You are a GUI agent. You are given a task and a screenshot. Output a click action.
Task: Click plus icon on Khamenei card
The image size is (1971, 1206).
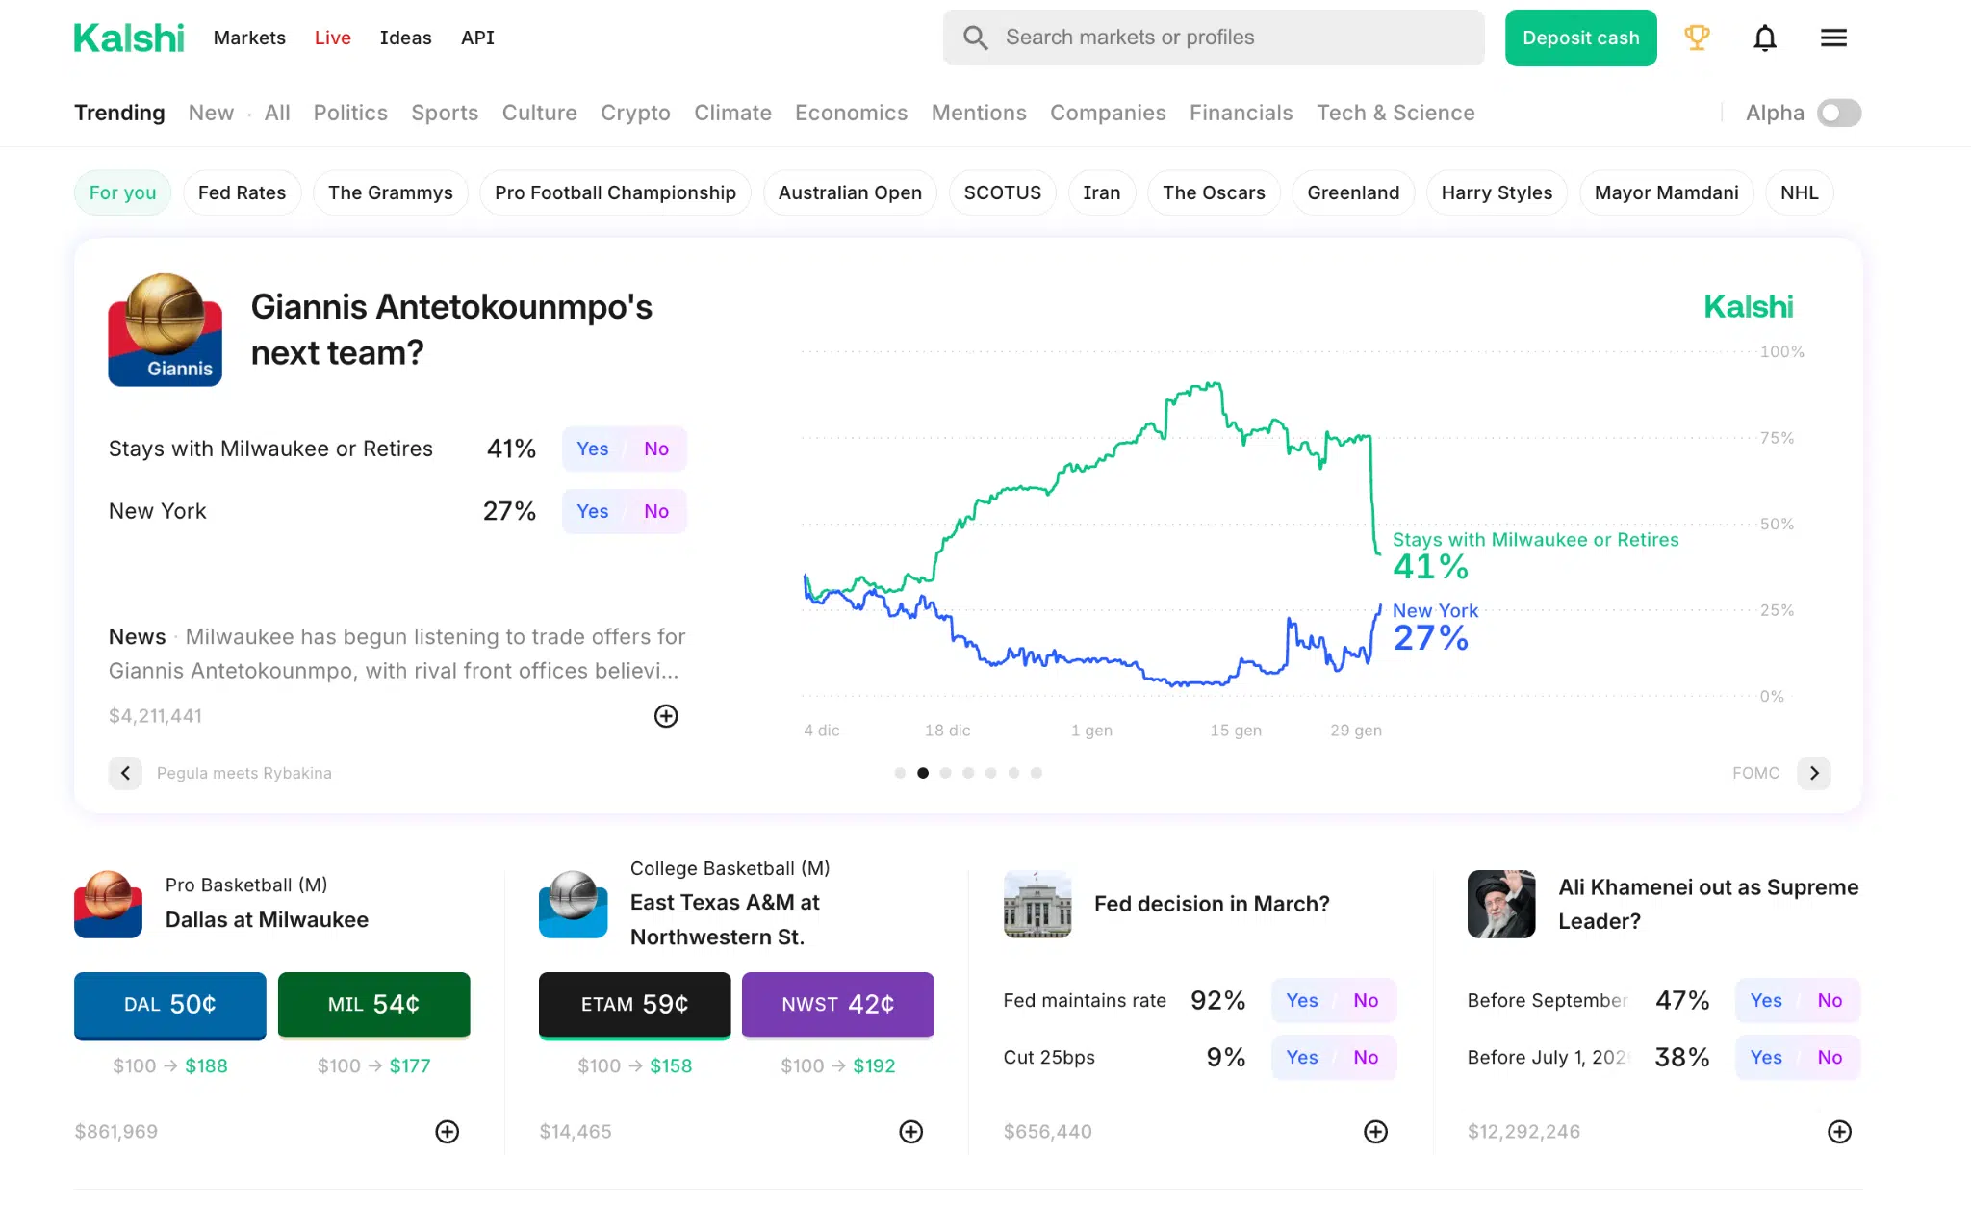coord(1839,1132)
